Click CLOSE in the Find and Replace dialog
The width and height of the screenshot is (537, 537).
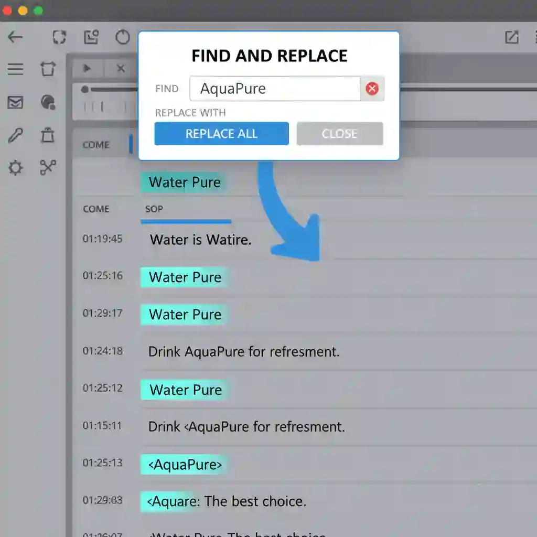pyautogui.click(x=339, y=134)
